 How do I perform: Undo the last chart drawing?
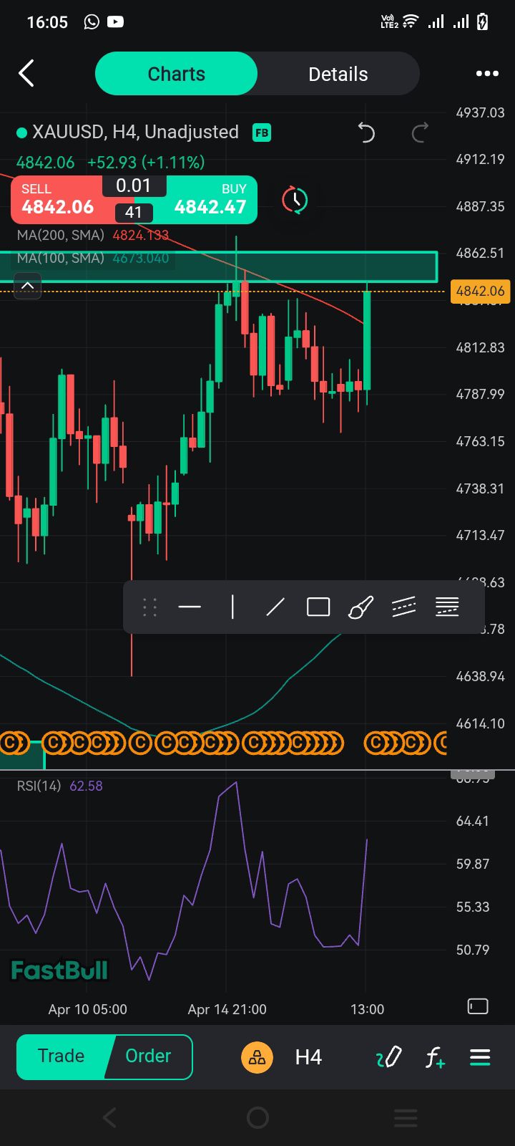pos(366,133)
